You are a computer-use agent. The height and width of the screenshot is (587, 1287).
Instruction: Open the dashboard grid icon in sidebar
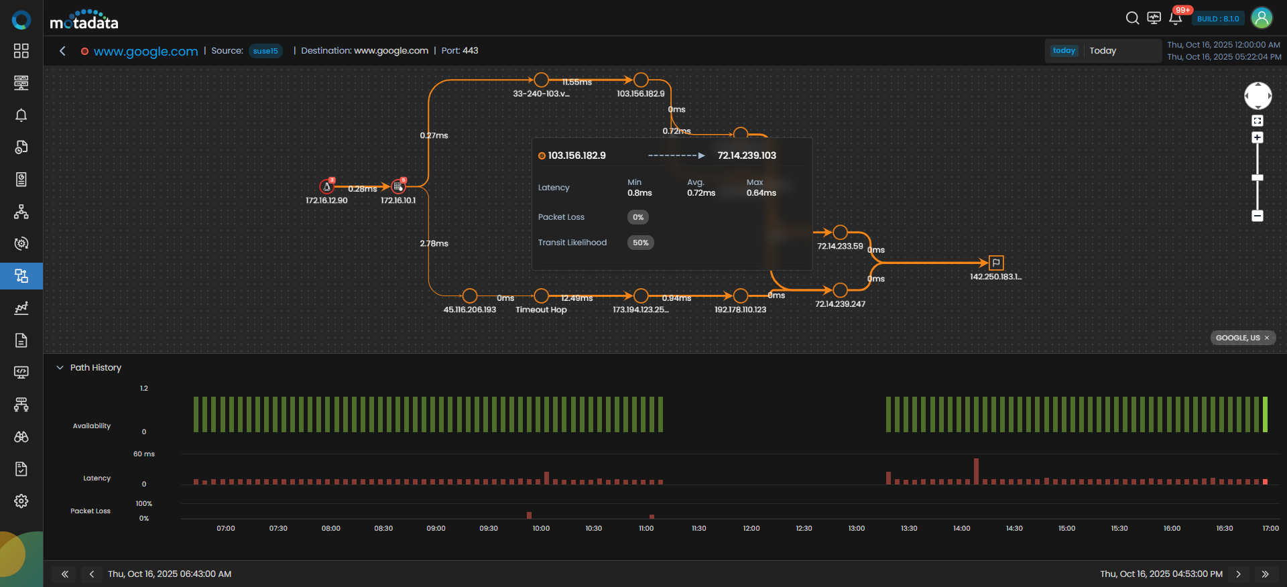(21, 51)
